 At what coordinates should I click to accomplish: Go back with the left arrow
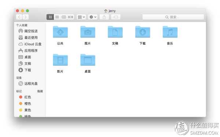click(19, 17)
